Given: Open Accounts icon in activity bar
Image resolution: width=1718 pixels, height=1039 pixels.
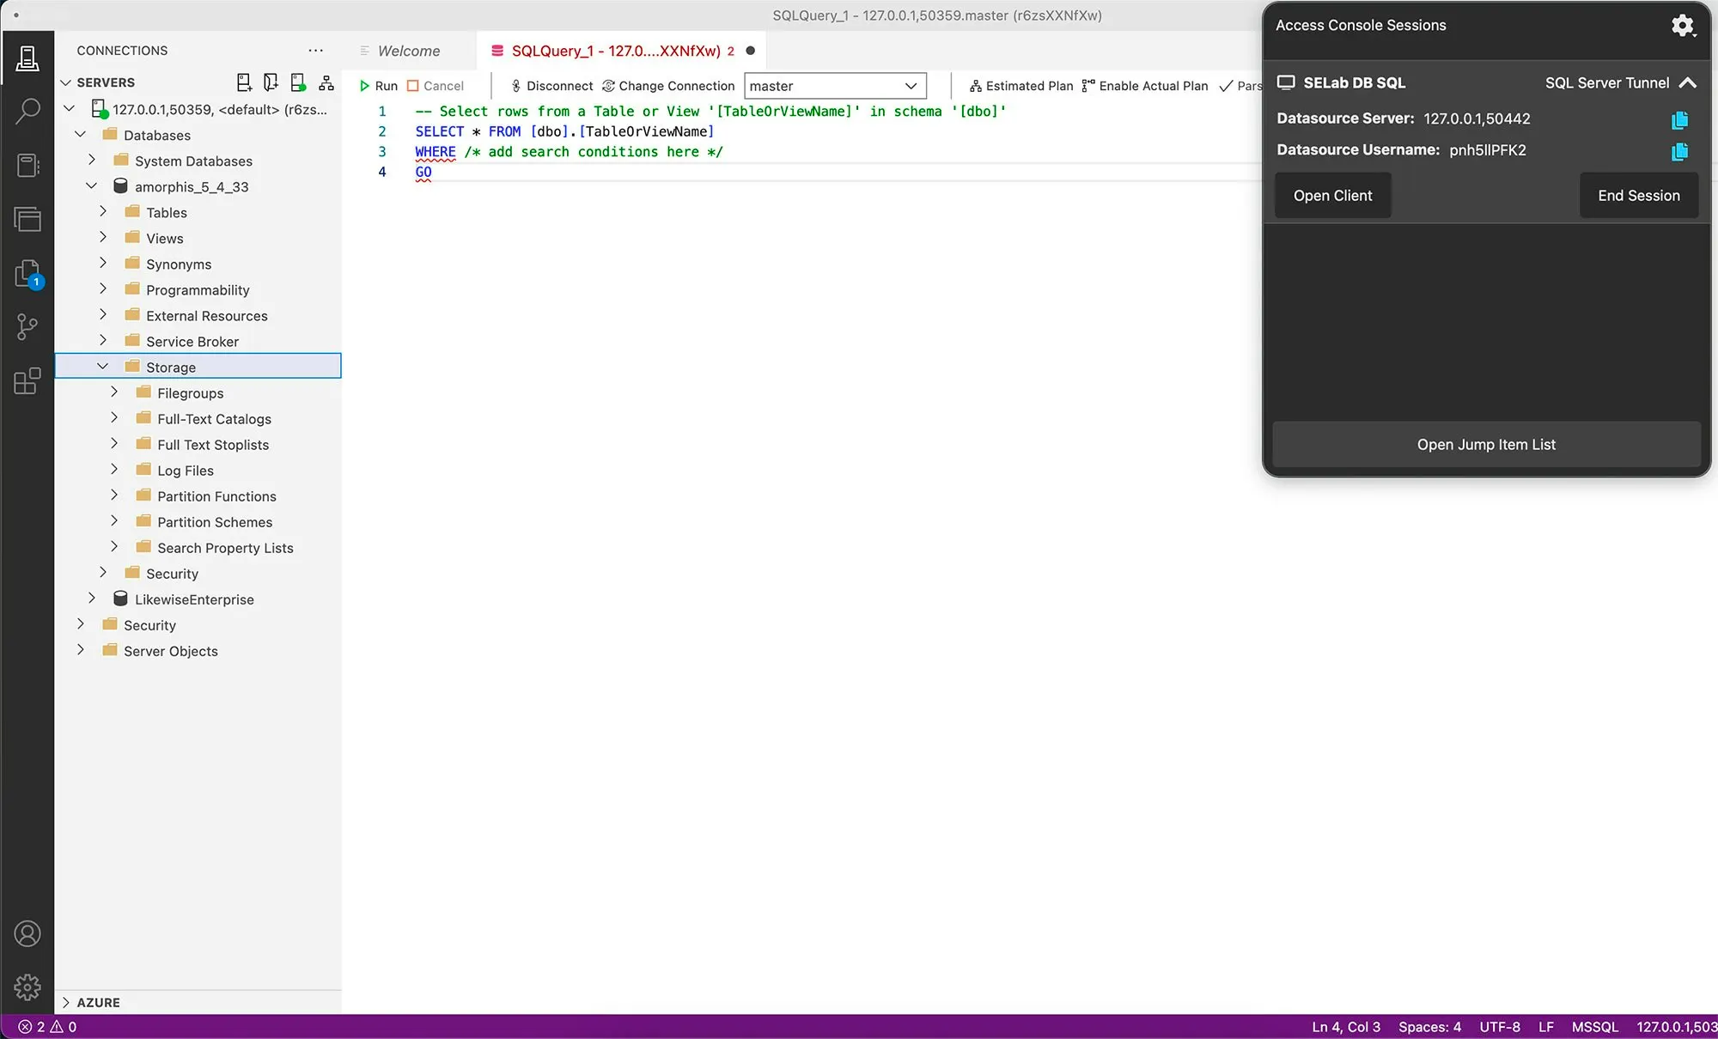Looking at the screenshot, I should coord(27,934).
